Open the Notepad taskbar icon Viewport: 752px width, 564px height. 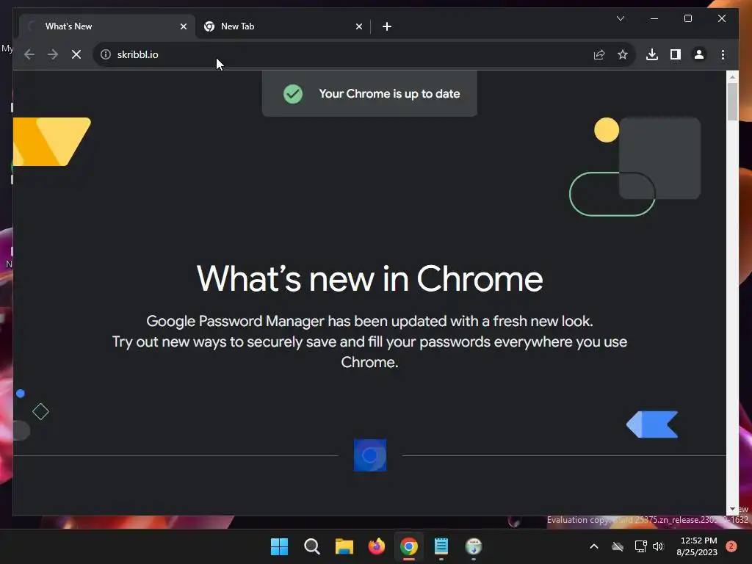coord(441,546)
